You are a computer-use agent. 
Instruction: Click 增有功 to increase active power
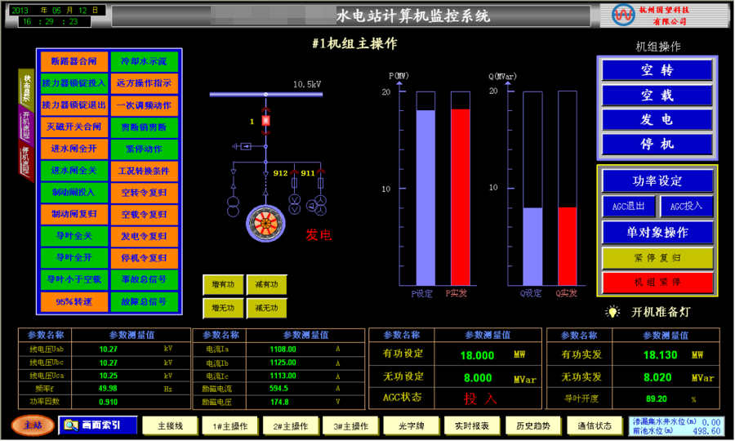pyautogui.click(x=223, y=284)
